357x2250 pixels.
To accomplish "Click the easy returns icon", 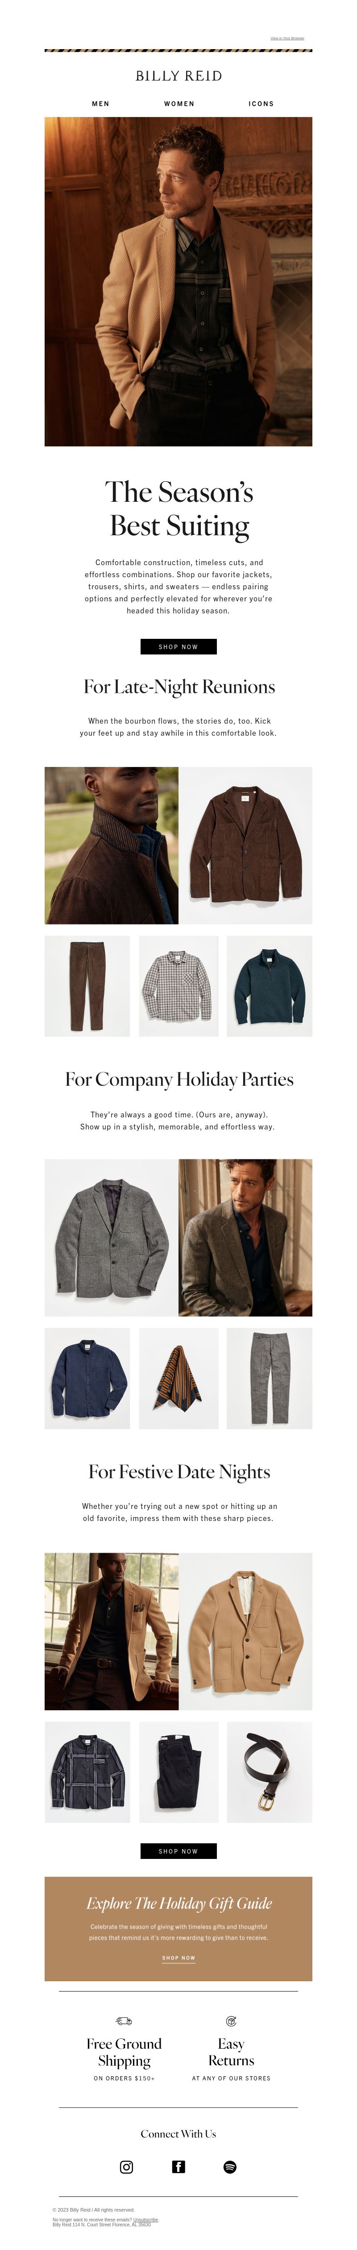I will tap(231, 2021).
